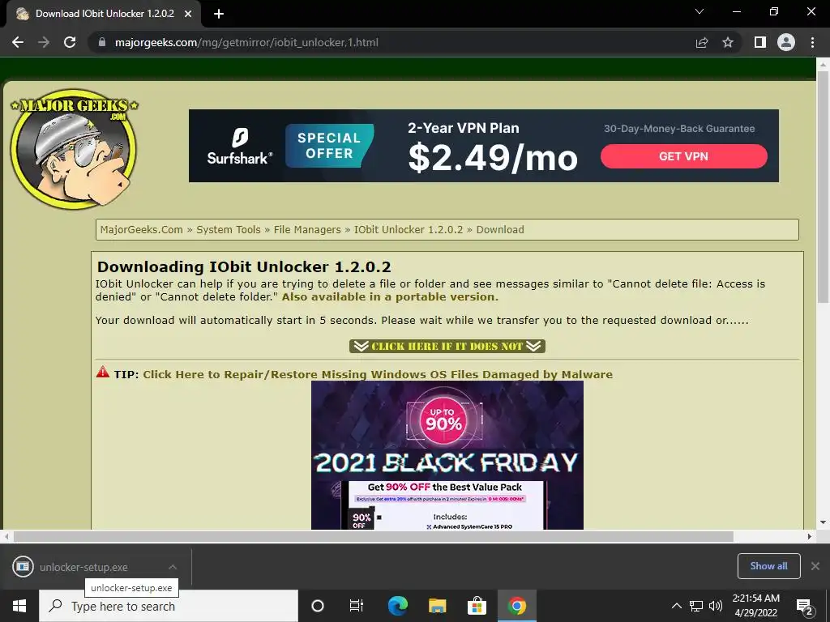The image size is (830, 622).
Task: Reload the MajorGeeks page
Action: (x=70, y=42)
